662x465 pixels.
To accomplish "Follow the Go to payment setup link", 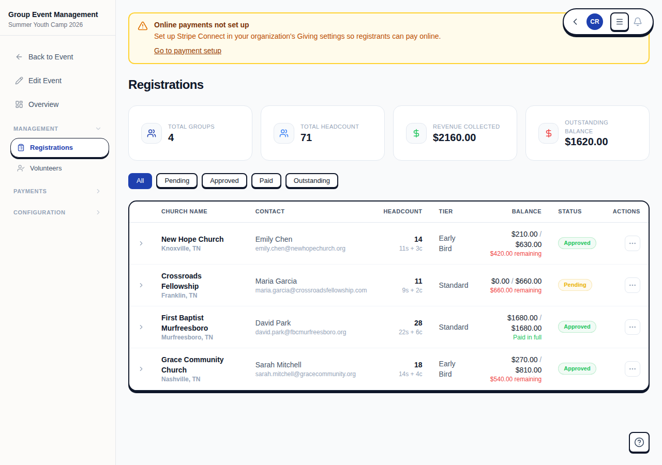I will click(187, 51).
